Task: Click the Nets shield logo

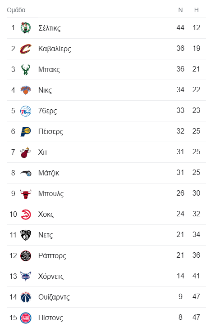Action: tap(26, 235)
